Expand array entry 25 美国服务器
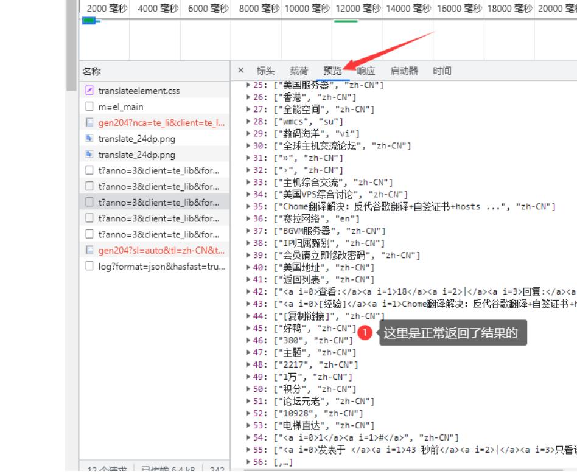This screenshot has height=474, width=577. click(x=248, y=85)
